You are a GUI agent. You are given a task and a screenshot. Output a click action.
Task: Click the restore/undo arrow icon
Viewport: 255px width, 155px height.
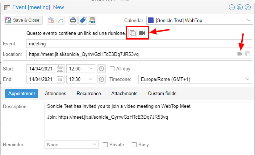60,20
